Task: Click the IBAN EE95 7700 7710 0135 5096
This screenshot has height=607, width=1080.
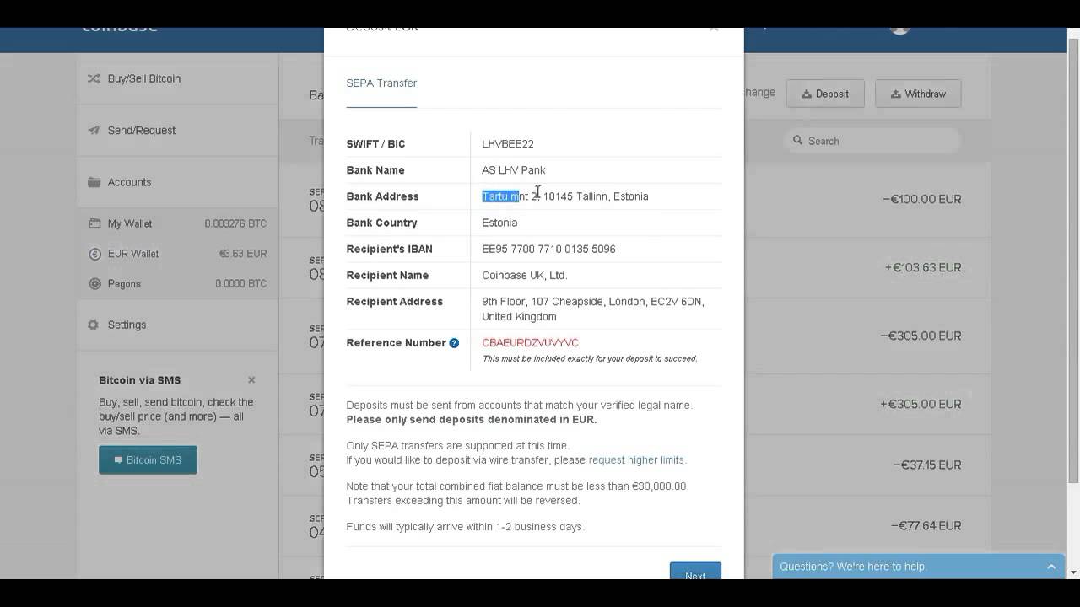Action: pos(548,250)
